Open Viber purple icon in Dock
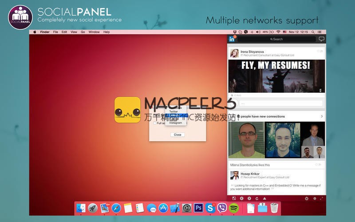The width and height of the screenshot is (355, 222). tap(222, 208)
